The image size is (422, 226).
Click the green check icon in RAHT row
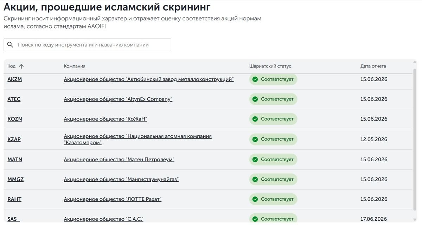coord(255,199)
